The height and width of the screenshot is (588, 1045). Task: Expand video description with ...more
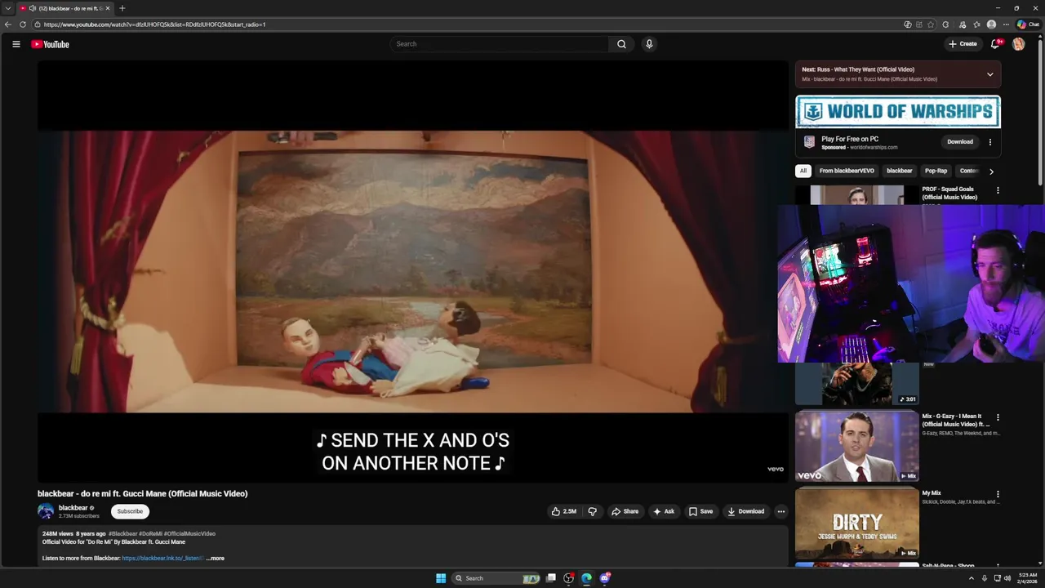pyautogui.click(x=215, y=559)
